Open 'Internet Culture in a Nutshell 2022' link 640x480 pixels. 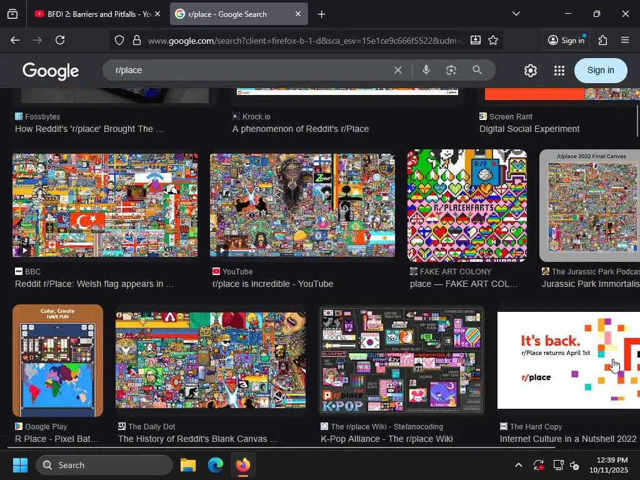click(568, 439)
